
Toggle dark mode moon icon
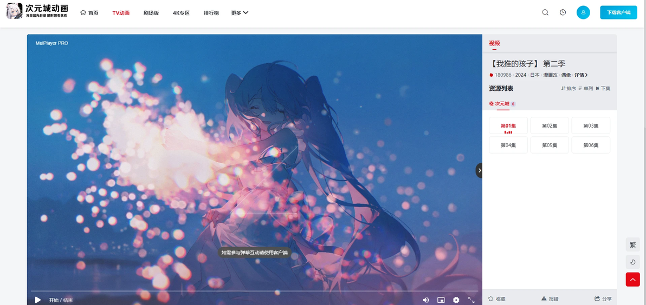(633, 262)
